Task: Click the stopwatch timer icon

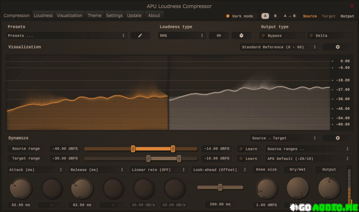Action: point(241,35)
